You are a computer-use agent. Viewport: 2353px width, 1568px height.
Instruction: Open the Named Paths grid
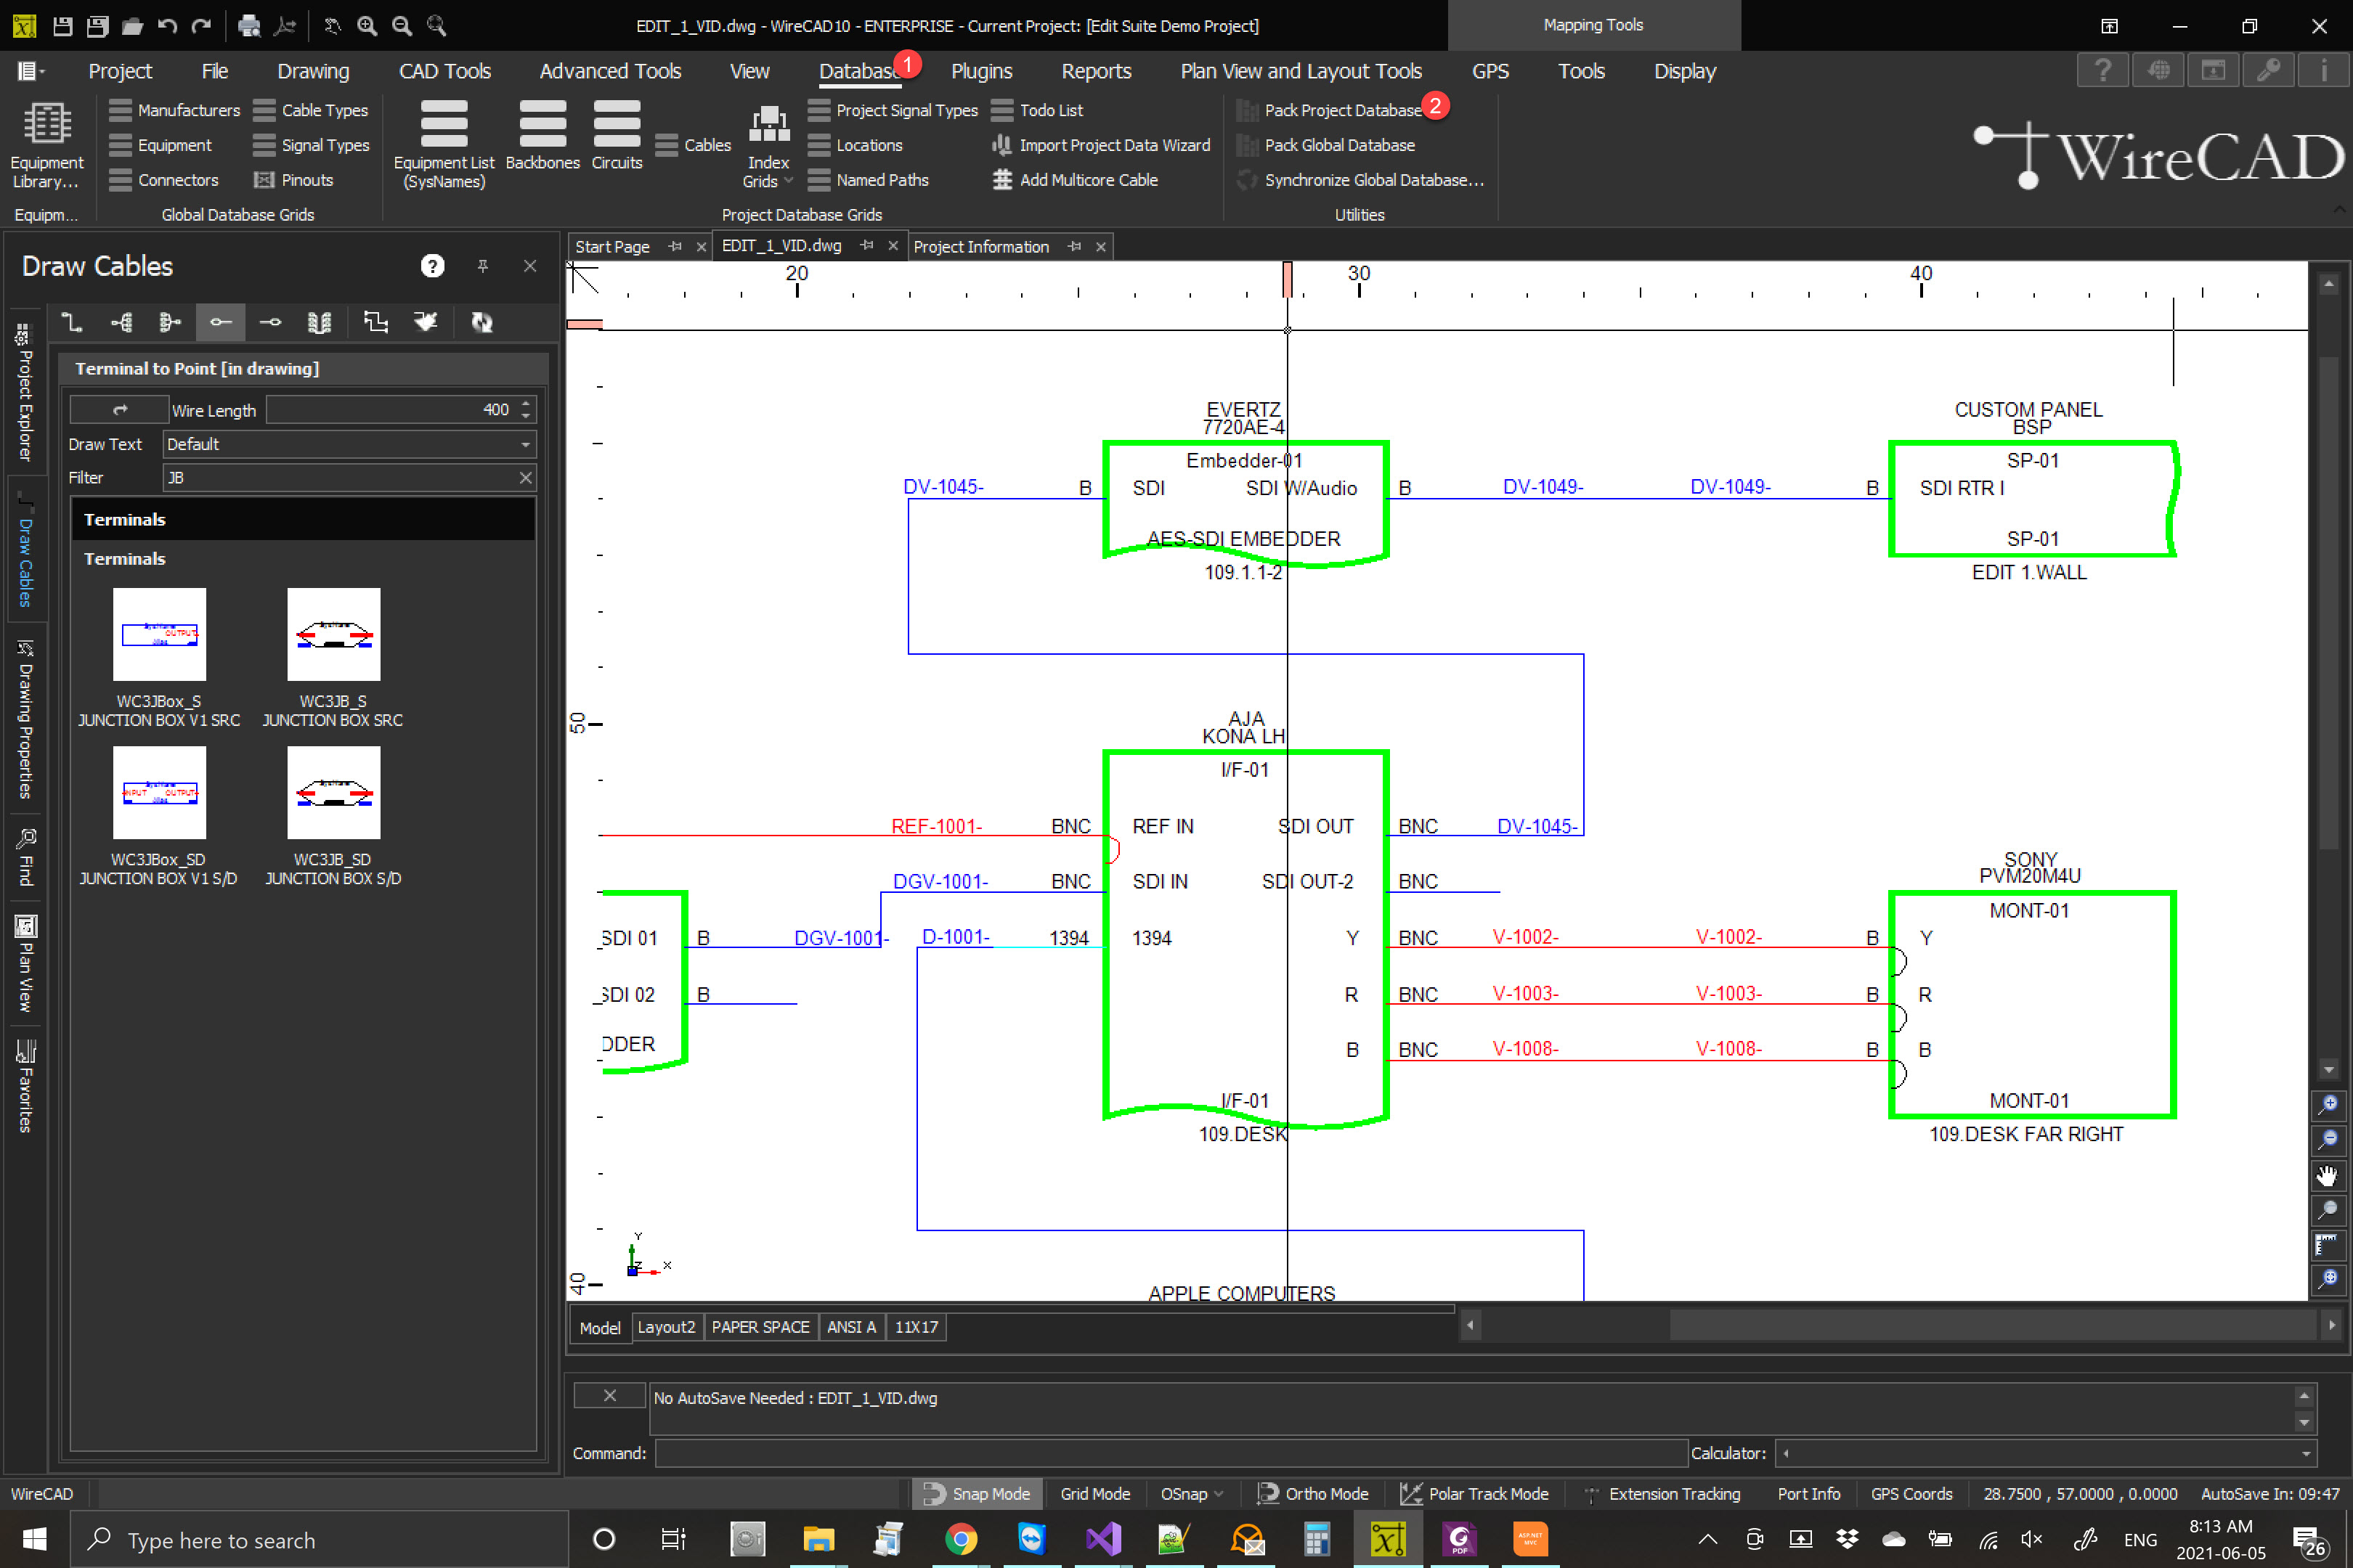(869, 180)
